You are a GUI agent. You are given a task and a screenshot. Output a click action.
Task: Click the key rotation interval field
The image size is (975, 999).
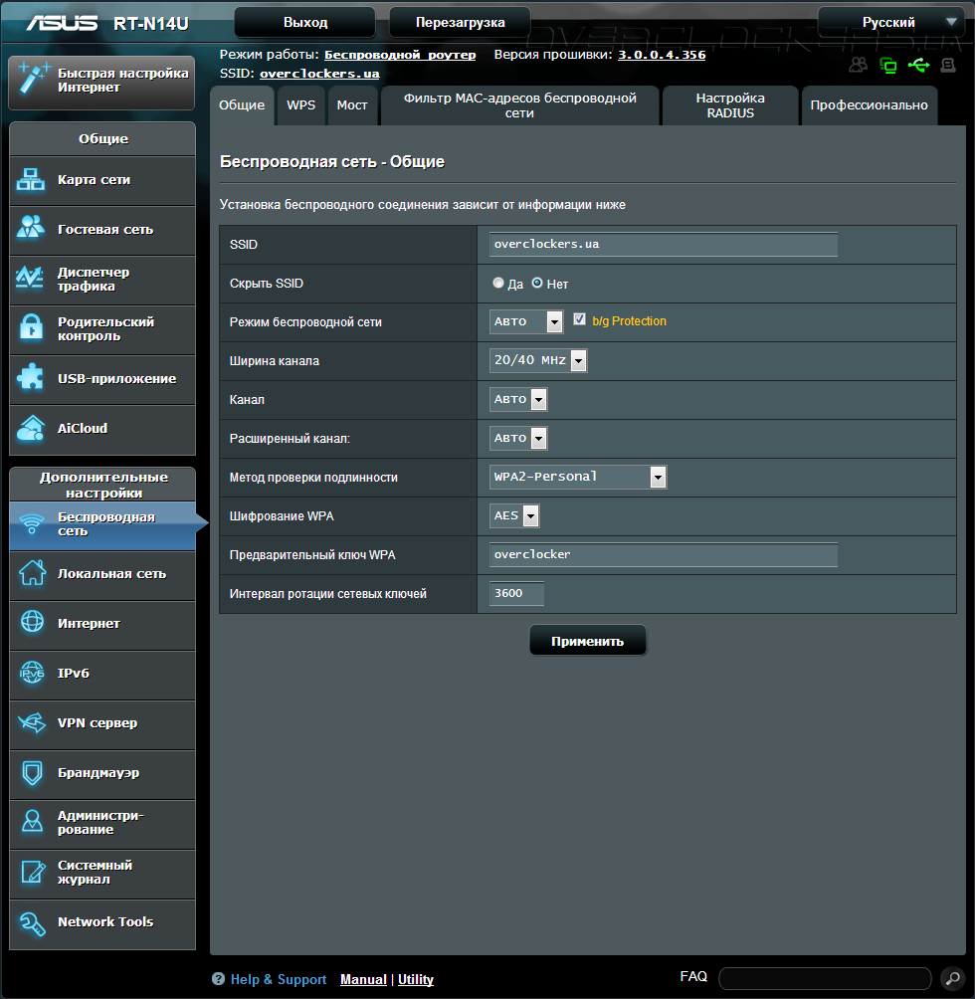coord(516,593)
